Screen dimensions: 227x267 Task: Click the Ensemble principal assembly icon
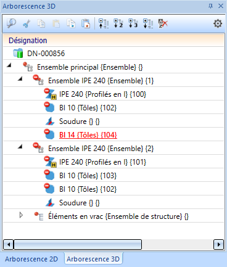[x=28, y=67]
